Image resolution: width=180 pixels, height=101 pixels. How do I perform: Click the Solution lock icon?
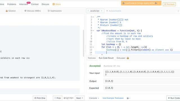click(7, 11)
